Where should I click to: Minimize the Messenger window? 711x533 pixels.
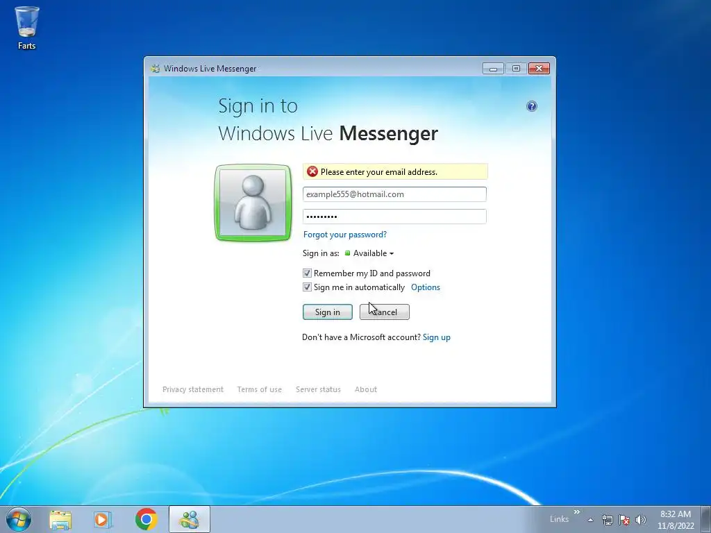494,69
